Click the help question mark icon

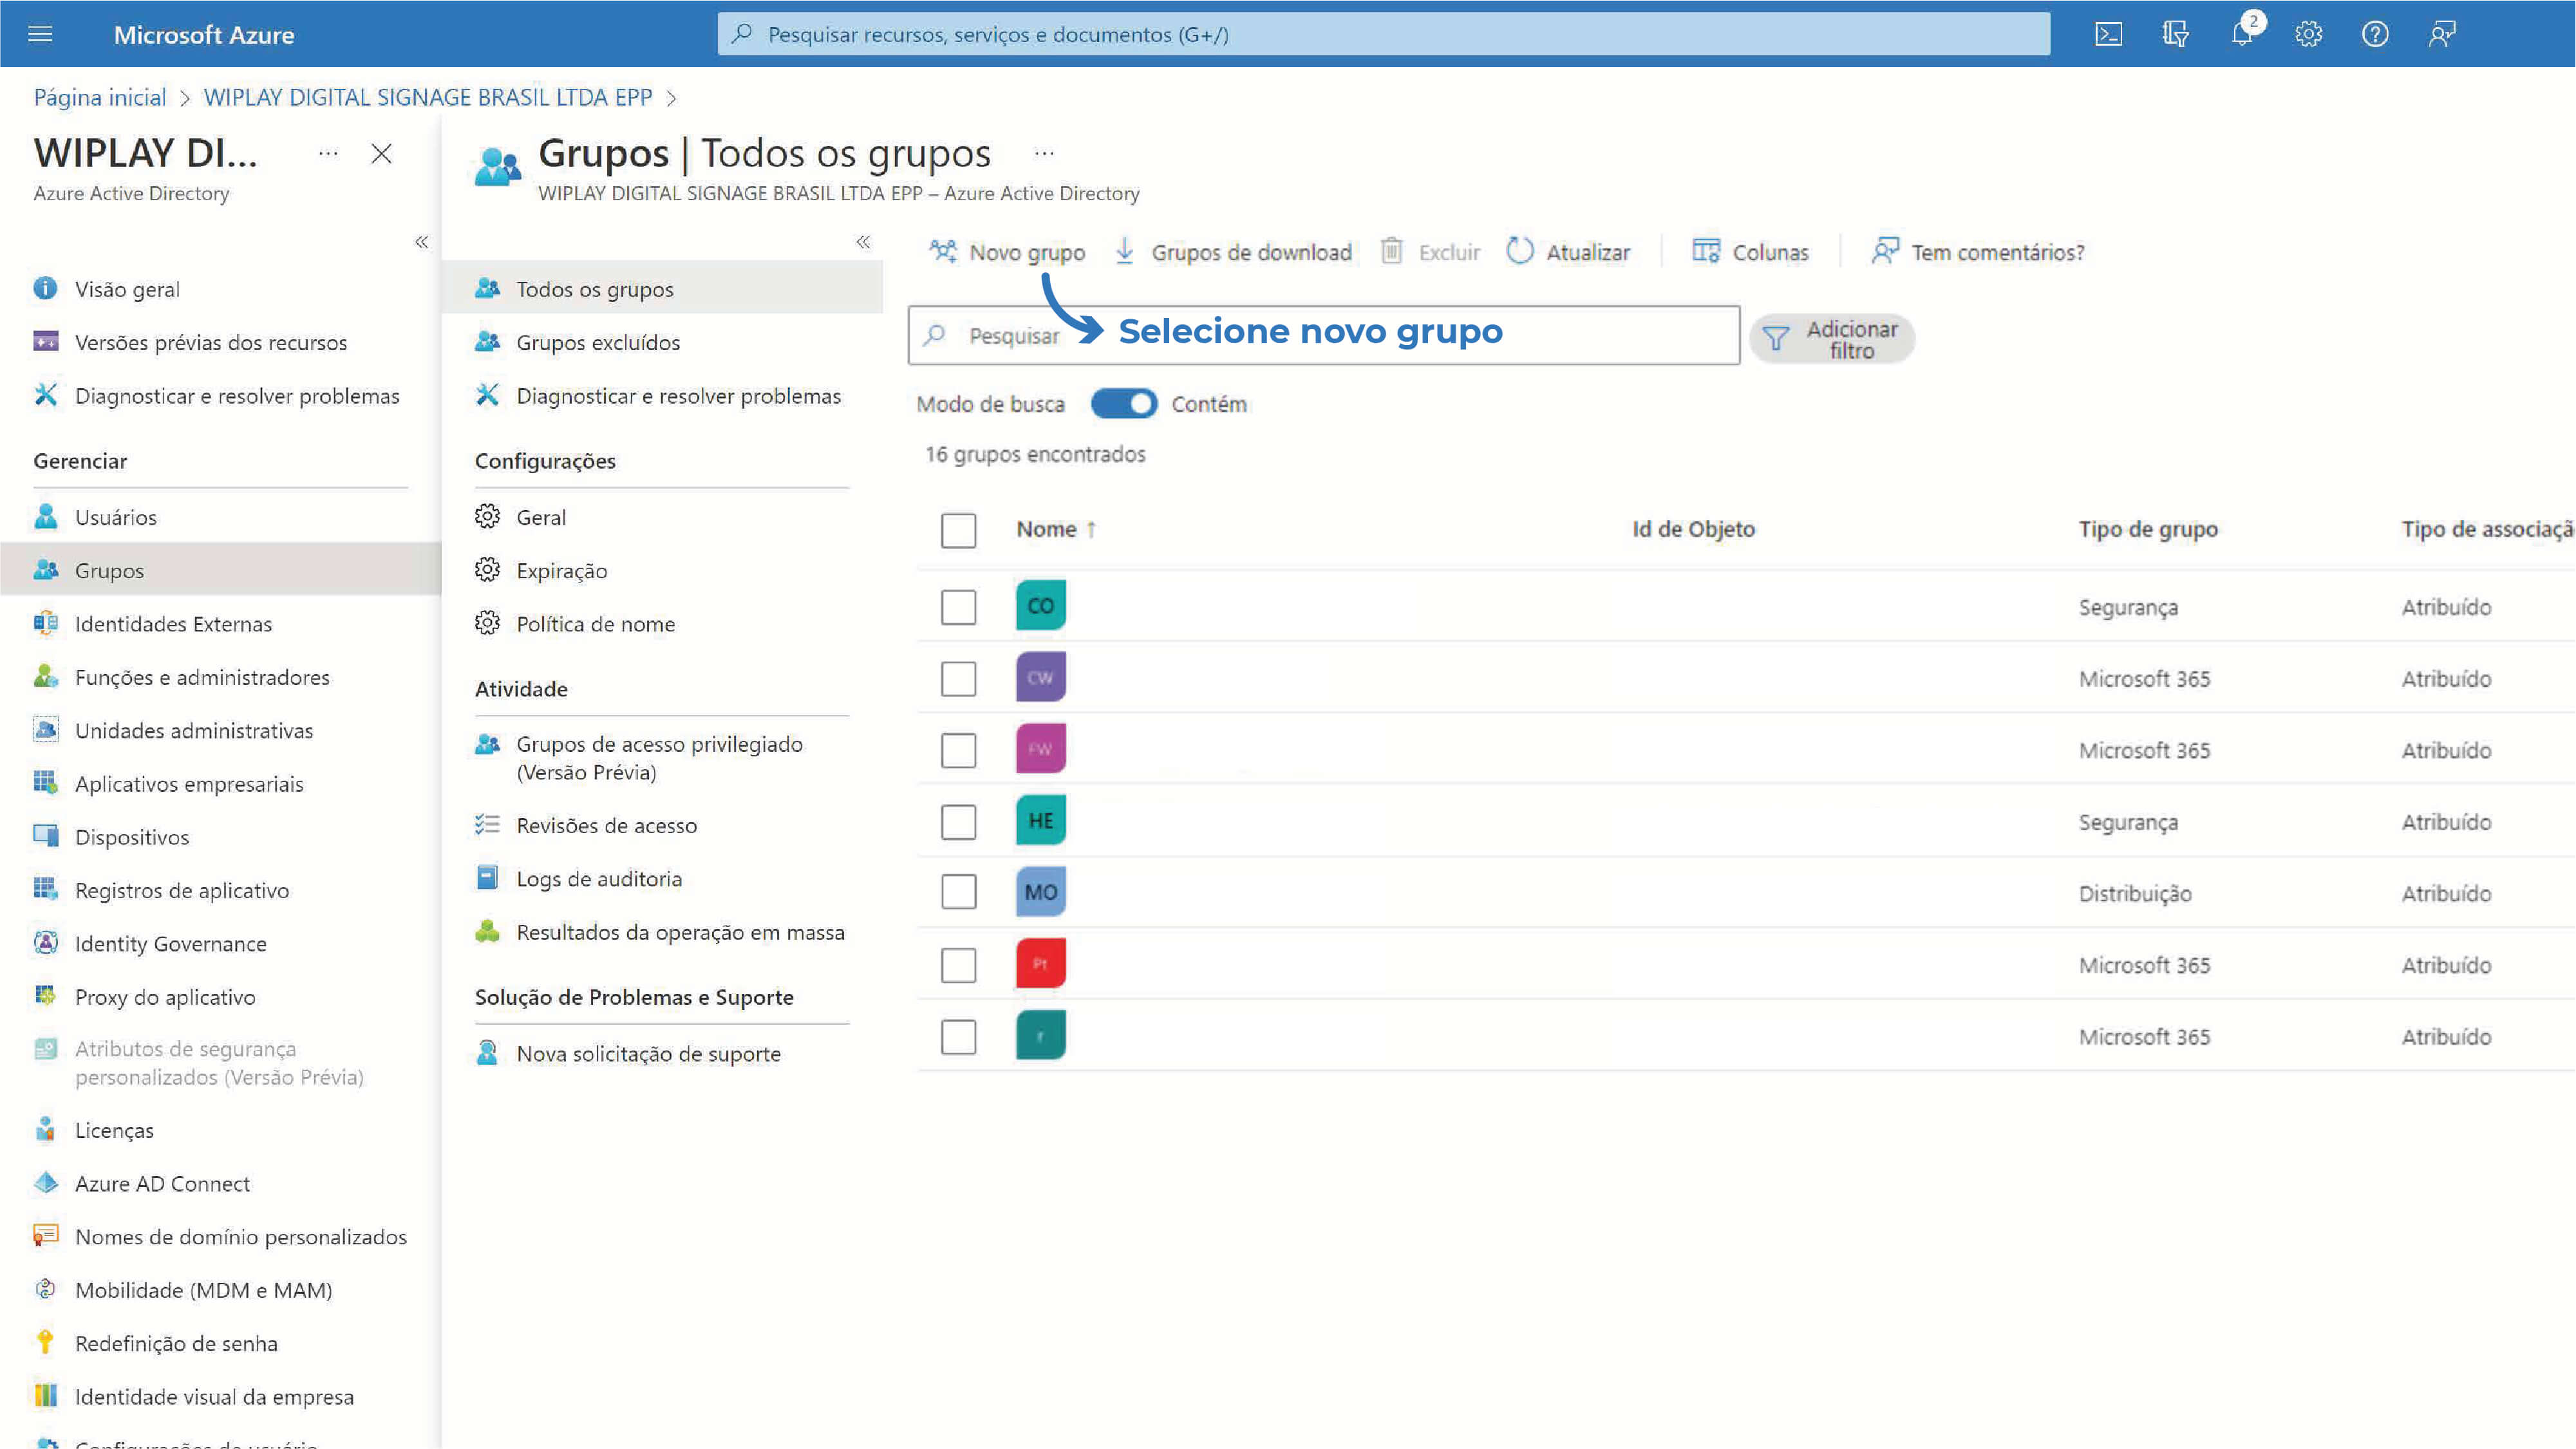(x=2375, y=34)
